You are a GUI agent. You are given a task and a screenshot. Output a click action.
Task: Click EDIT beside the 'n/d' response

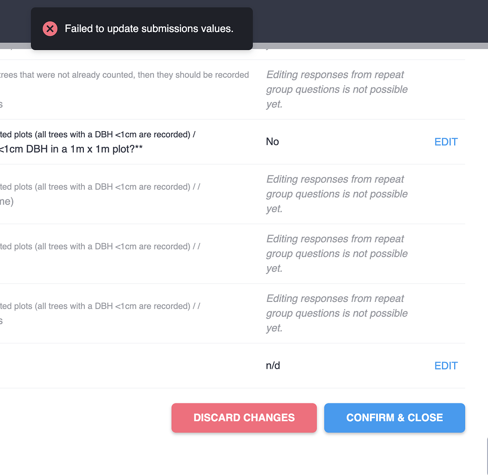click(x=446, y=365)
